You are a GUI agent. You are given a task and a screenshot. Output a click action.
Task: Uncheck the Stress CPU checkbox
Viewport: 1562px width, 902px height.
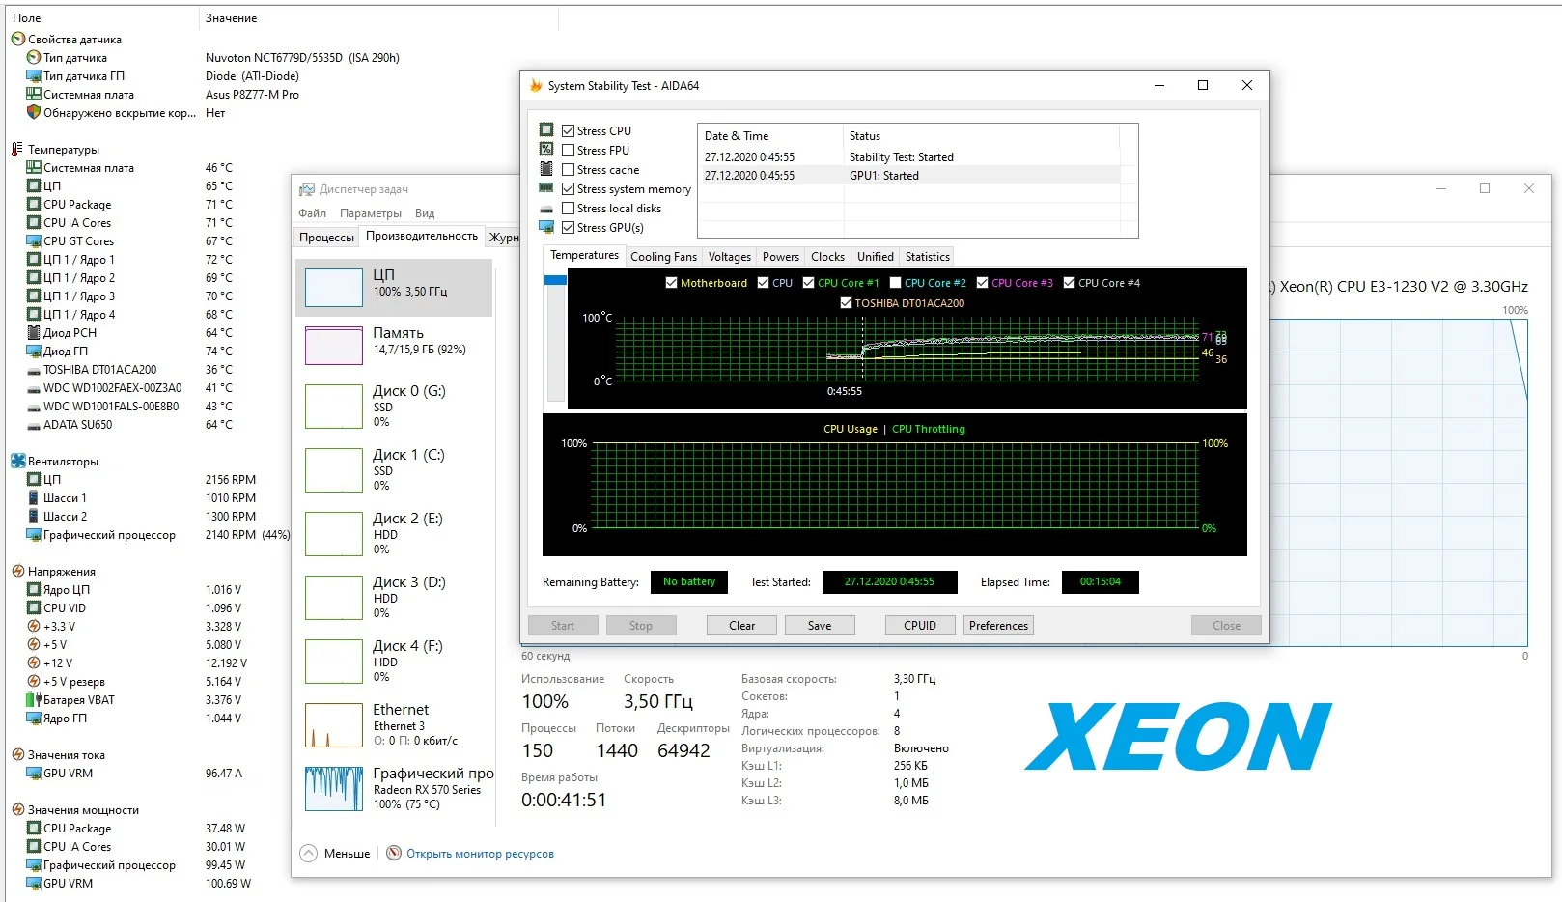569,131
